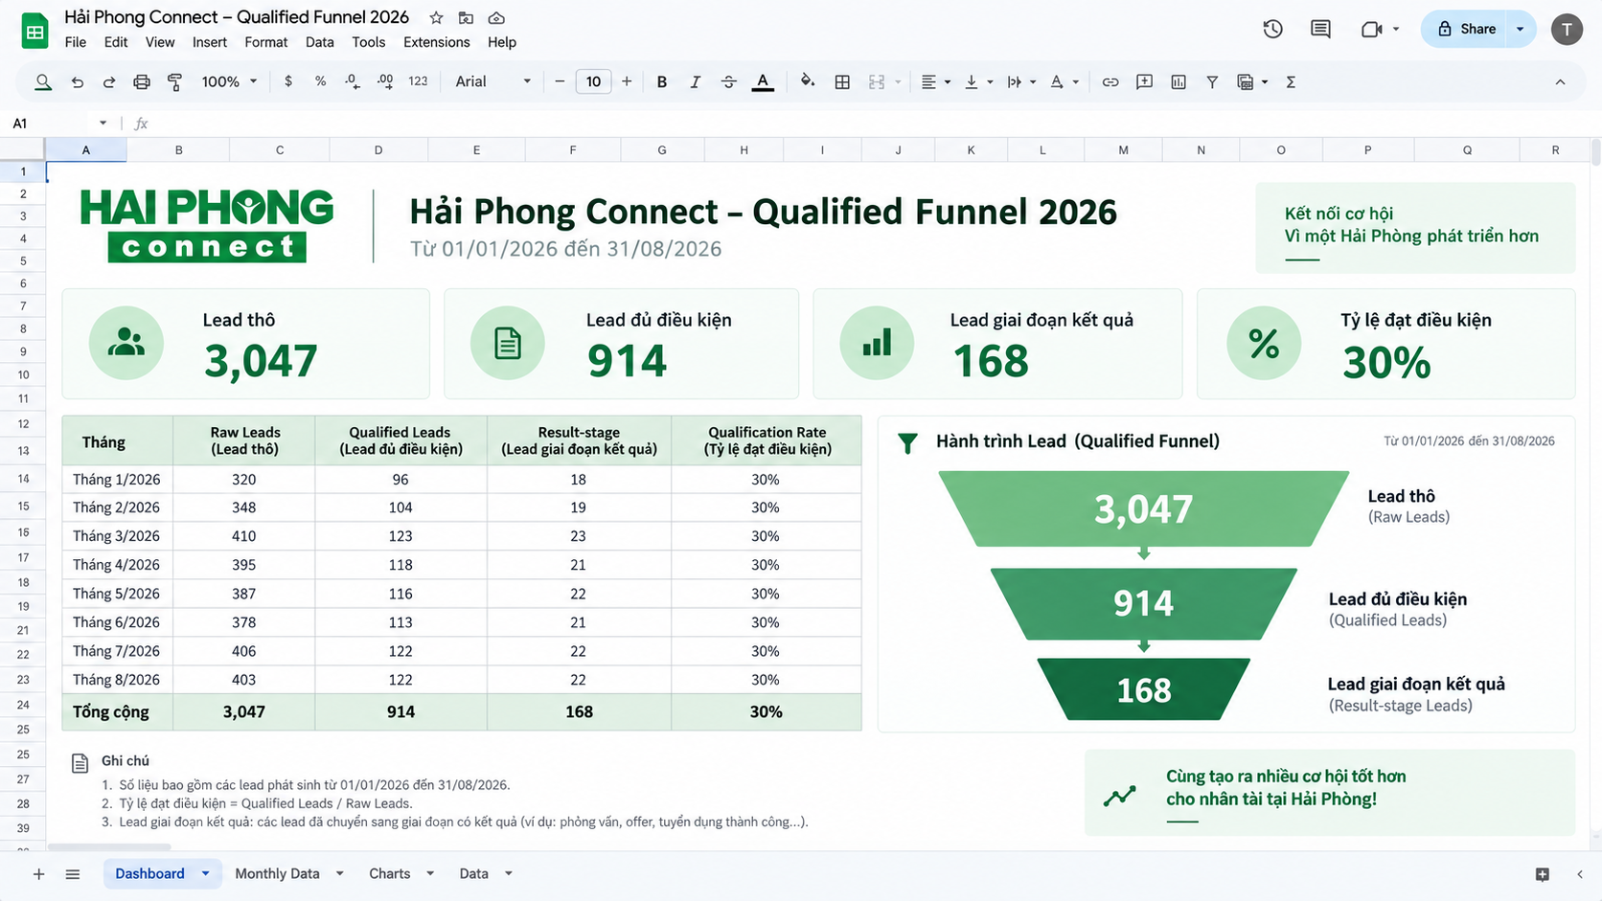Screen dimensions: 1602x901
Task: Open the account avatar T
Action: click(1568, 29)
